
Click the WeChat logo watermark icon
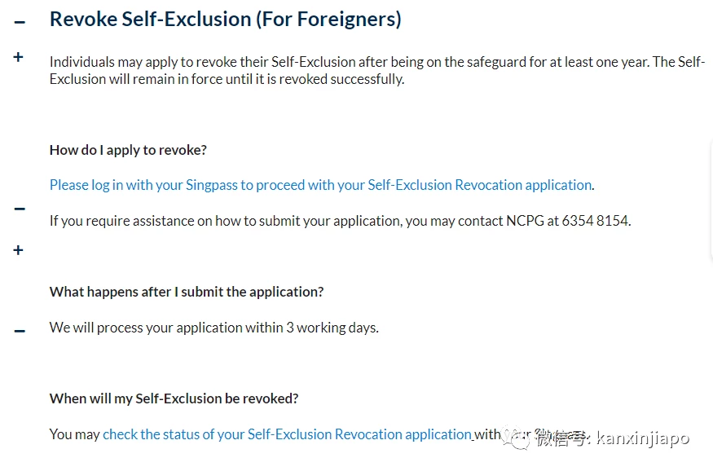click(516, 438)
